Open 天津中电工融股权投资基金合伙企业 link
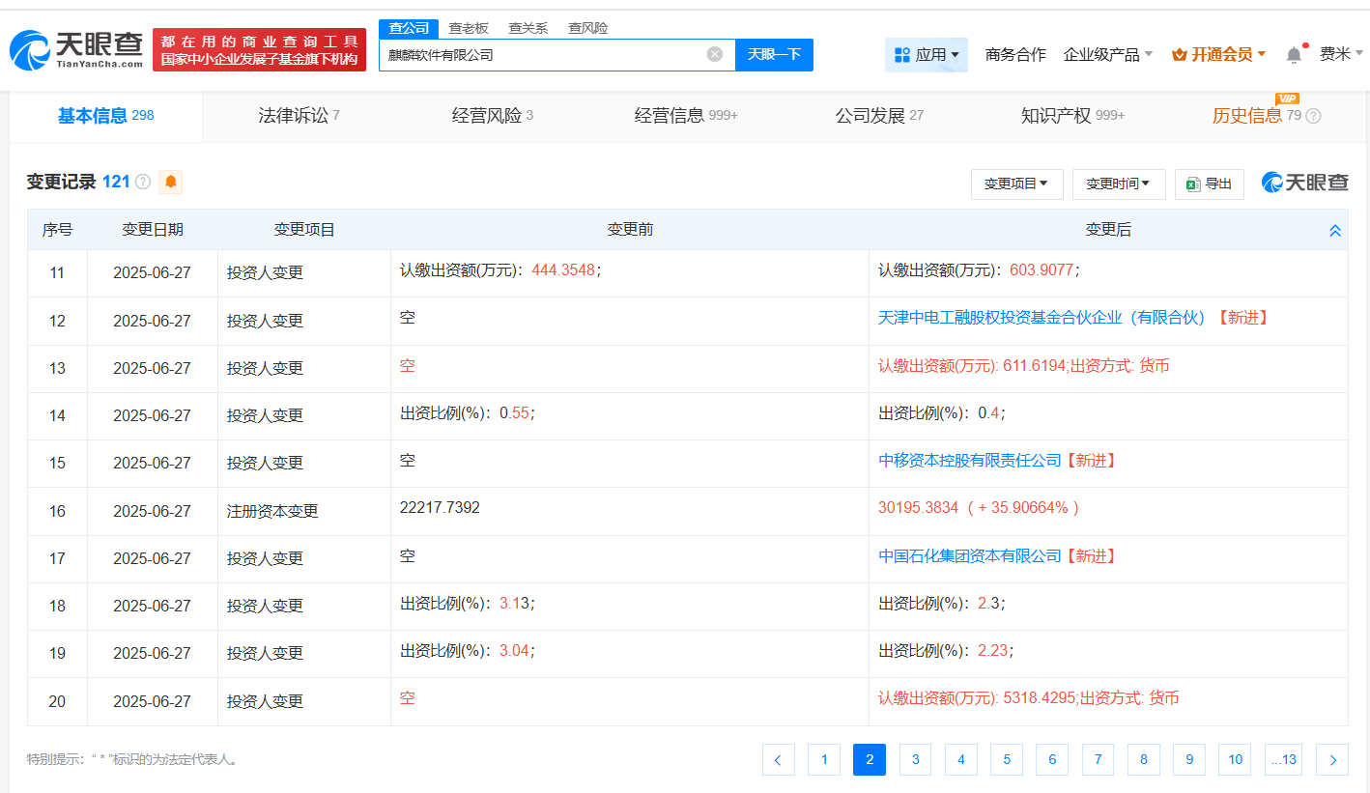 click(x=1042, y=318)
